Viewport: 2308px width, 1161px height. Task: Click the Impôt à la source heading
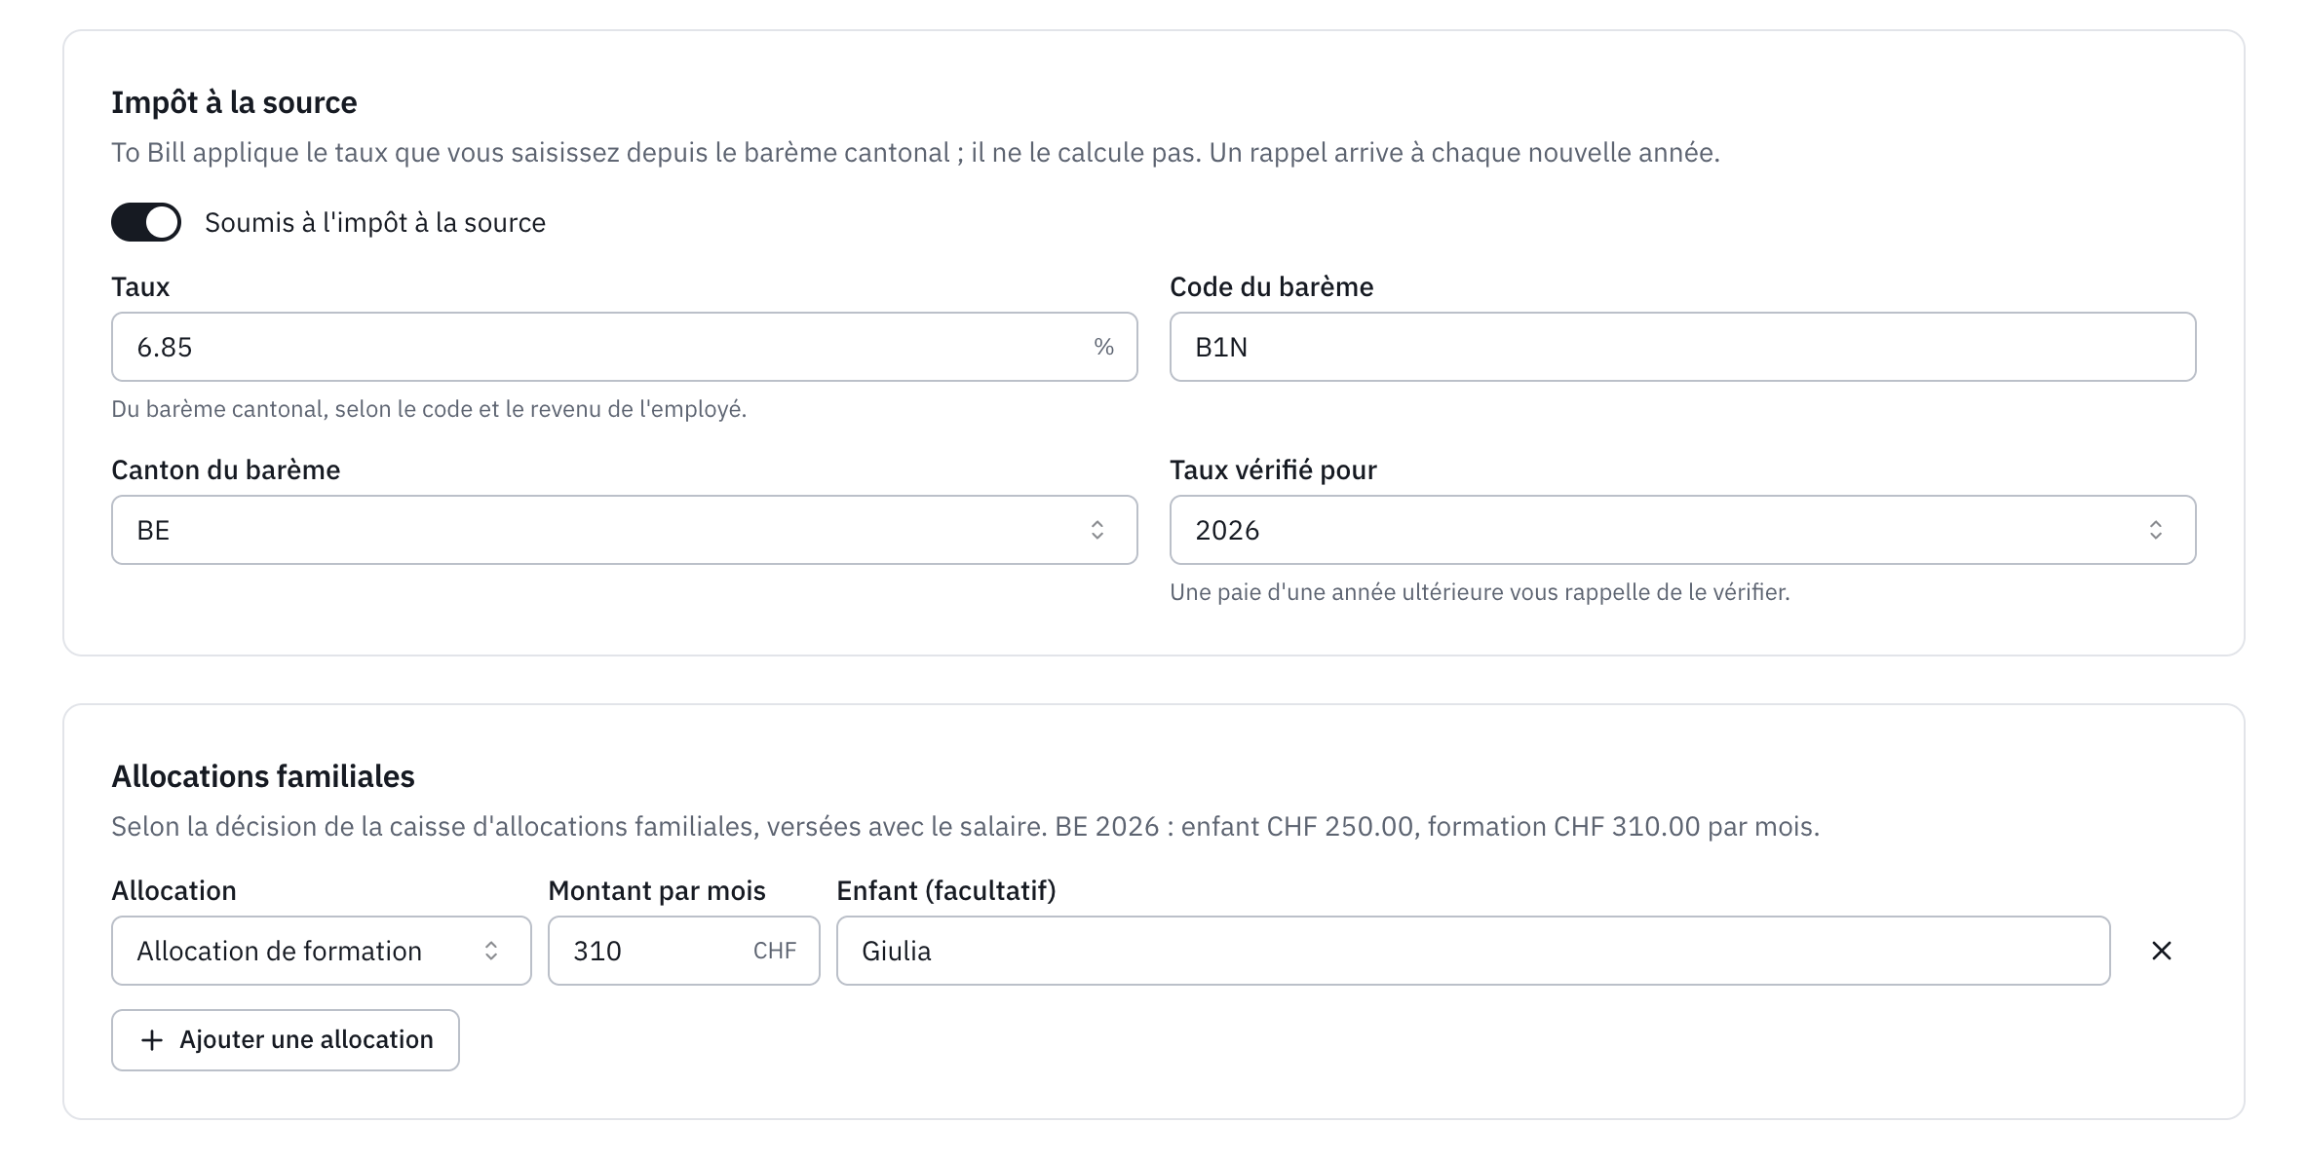(234, 102)
